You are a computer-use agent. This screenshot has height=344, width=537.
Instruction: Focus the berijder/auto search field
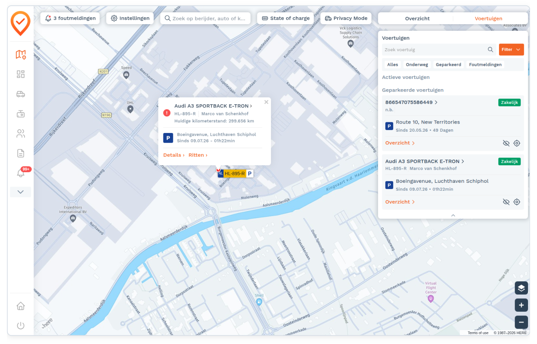coord(205,18)
